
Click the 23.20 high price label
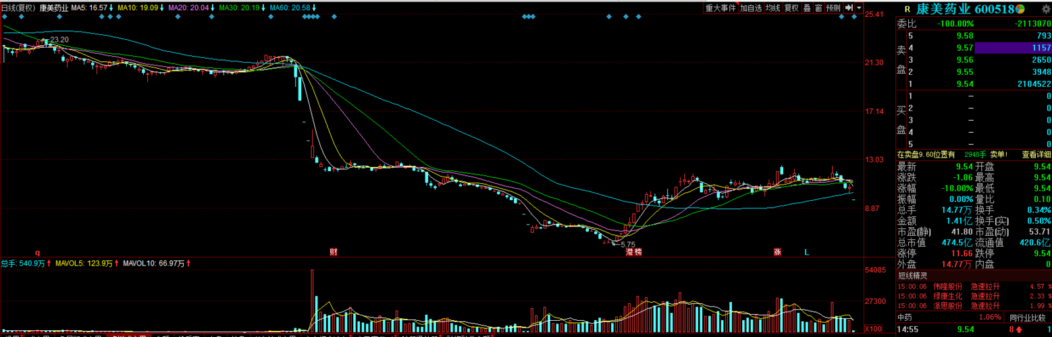point(59,40)
